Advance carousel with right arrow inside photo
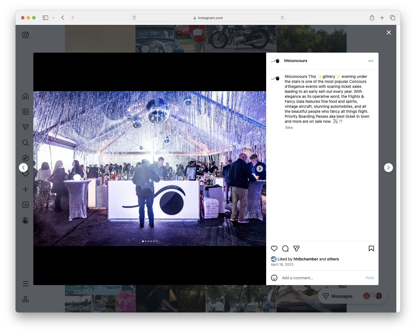Viewport: 416px width, 333px height. pyautogui.click(x=260, y=168)
